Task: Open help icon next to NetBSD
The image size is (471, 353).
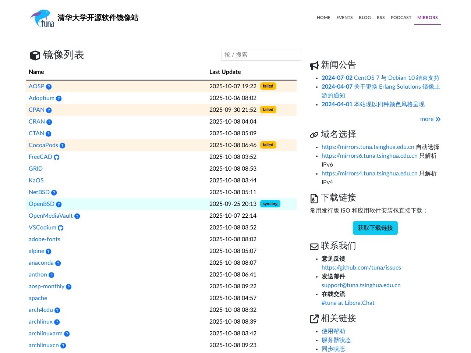Action: click(x=54, y=193)
